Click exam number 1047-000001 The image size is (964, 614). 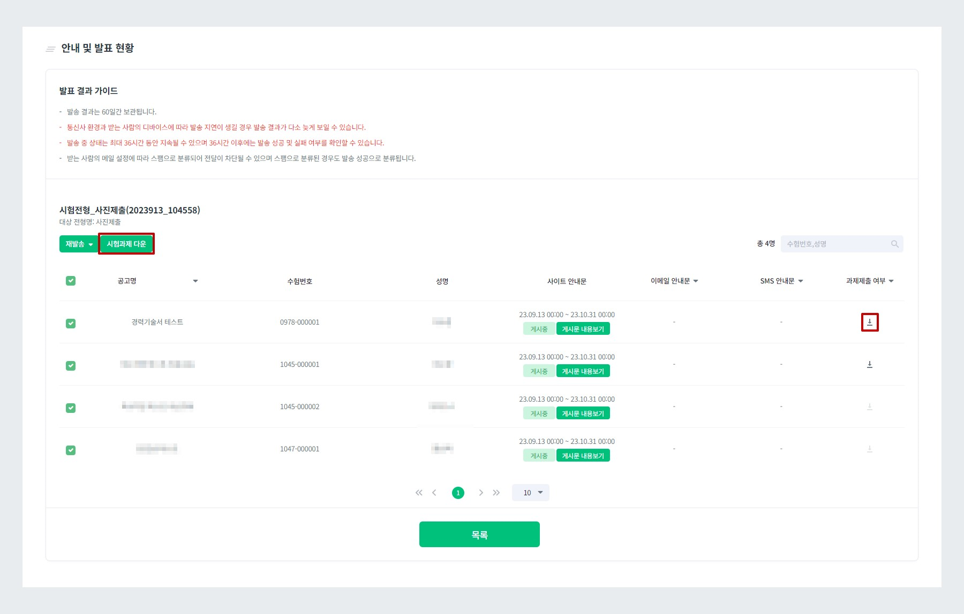tap(300, 449)
